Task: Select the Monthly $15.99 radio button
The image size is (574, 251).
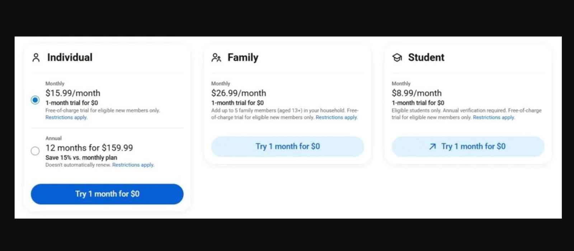Action: (x=35, y=100)
